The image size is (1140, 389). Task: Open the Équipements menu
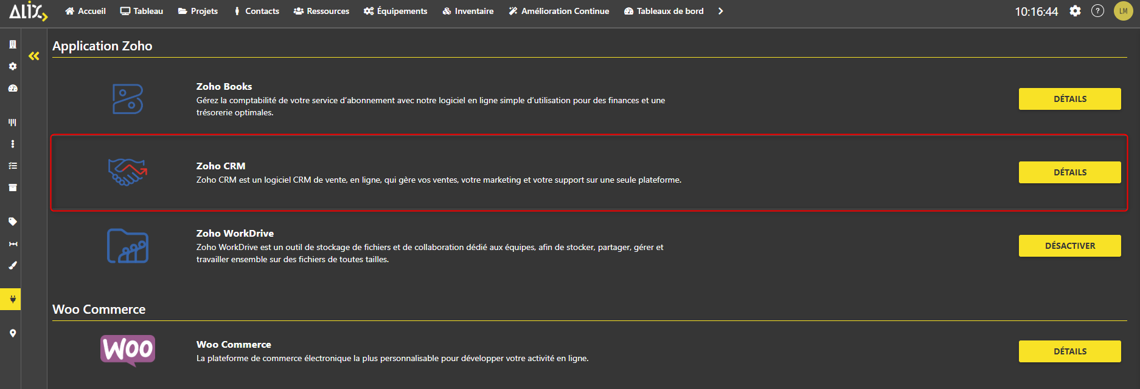(x=395, y=11)
